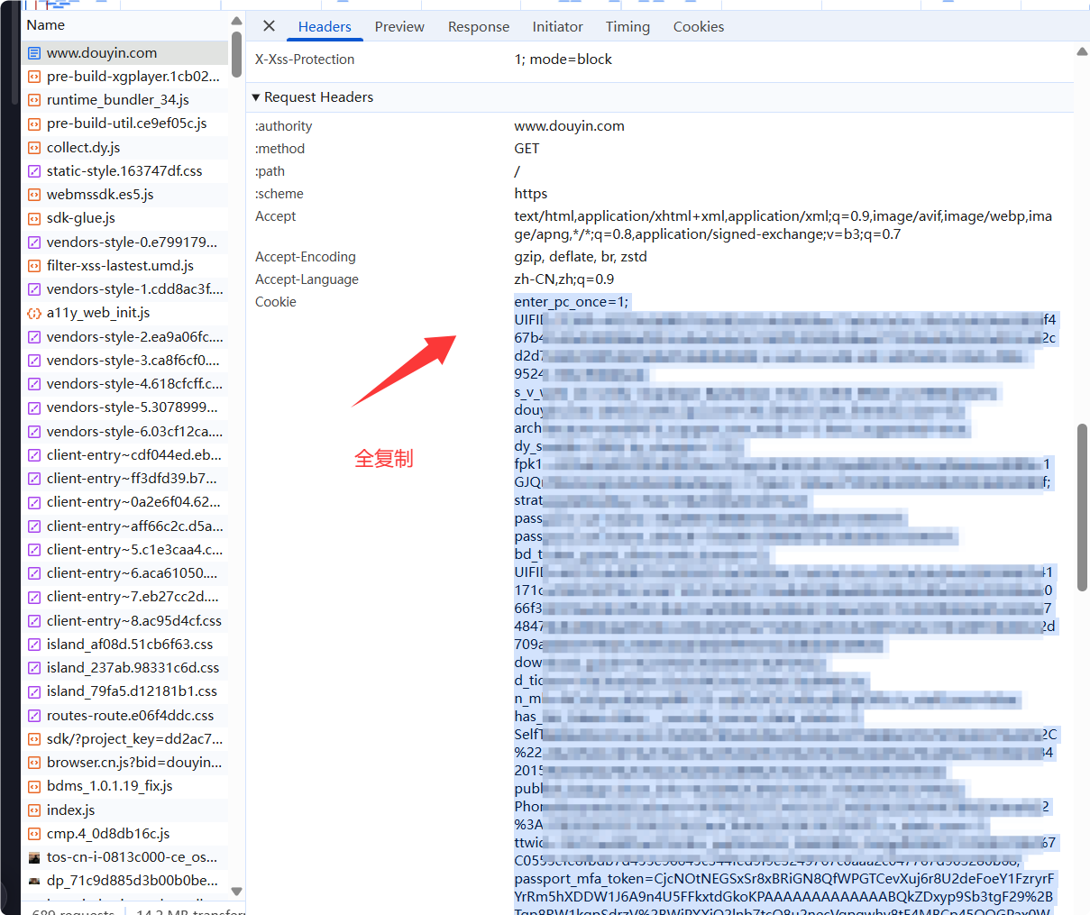Select static-style.163747df.css request
Screen dimensions: 1090x915
(x=124, y=171)
